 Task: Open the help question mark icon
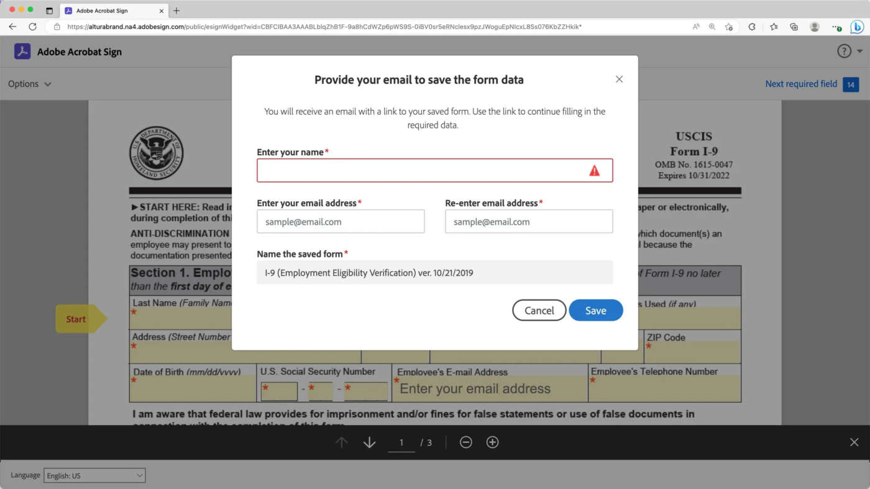(x=844, y=51)
